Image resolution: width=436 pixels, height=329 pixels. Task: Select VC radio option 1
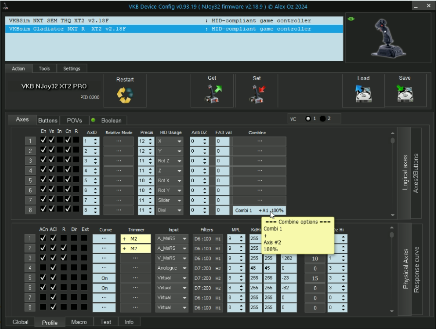(308, 119)
